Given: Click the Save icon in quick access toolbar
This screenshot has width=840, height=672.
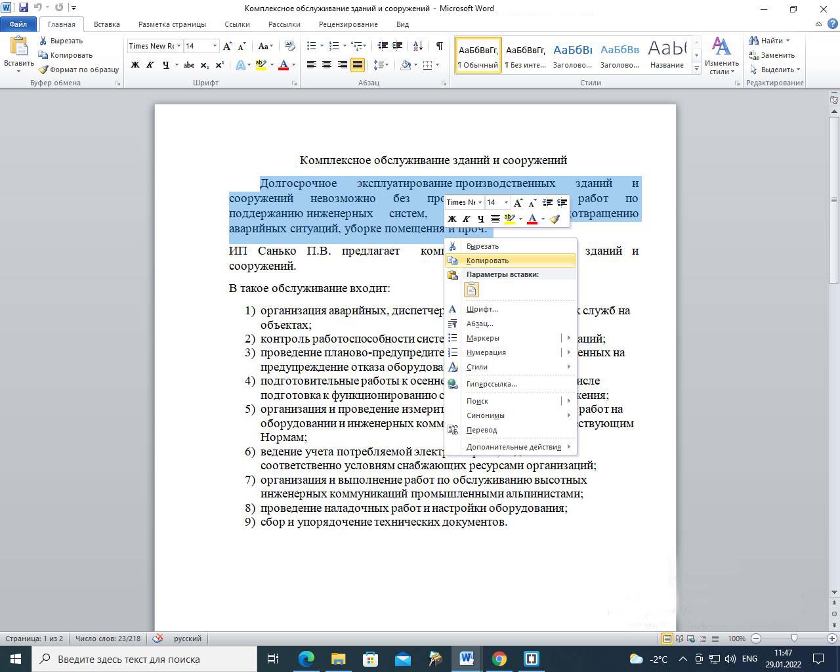Looking at the screenshot, I should click(24, 8).
